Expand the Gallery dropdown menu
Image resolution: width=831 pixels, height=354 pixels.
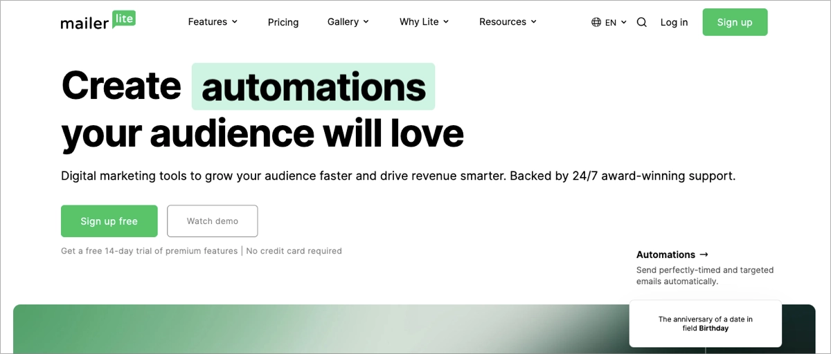[348, 22]
